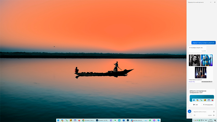The image size is (217, 122).
Task: Click the clock and date in taskbar
Action: [x=210, y=120]
